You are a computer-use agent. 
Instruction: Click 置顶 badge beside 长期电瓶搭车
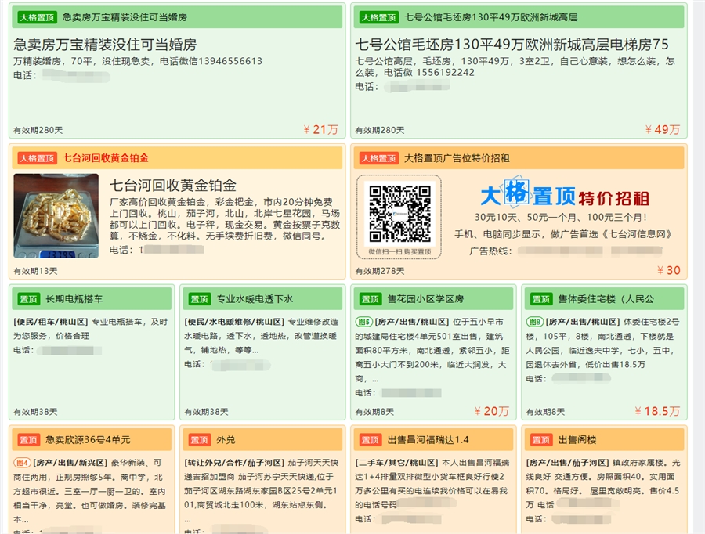(x=29, y=299)
